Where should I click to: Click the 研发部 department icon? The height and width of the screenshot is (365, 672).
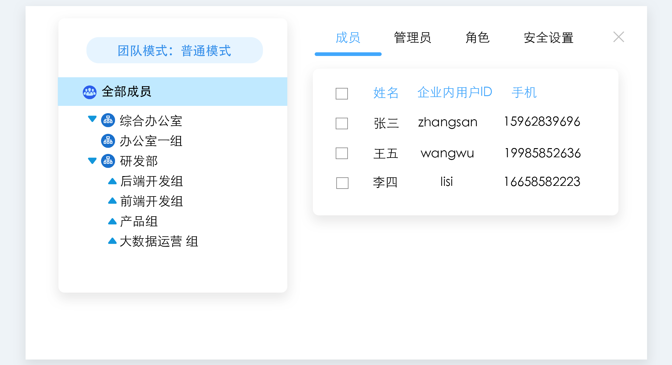(x=108, y=161)
